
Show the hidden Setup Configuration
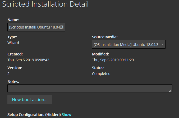(x=66, y=115)
